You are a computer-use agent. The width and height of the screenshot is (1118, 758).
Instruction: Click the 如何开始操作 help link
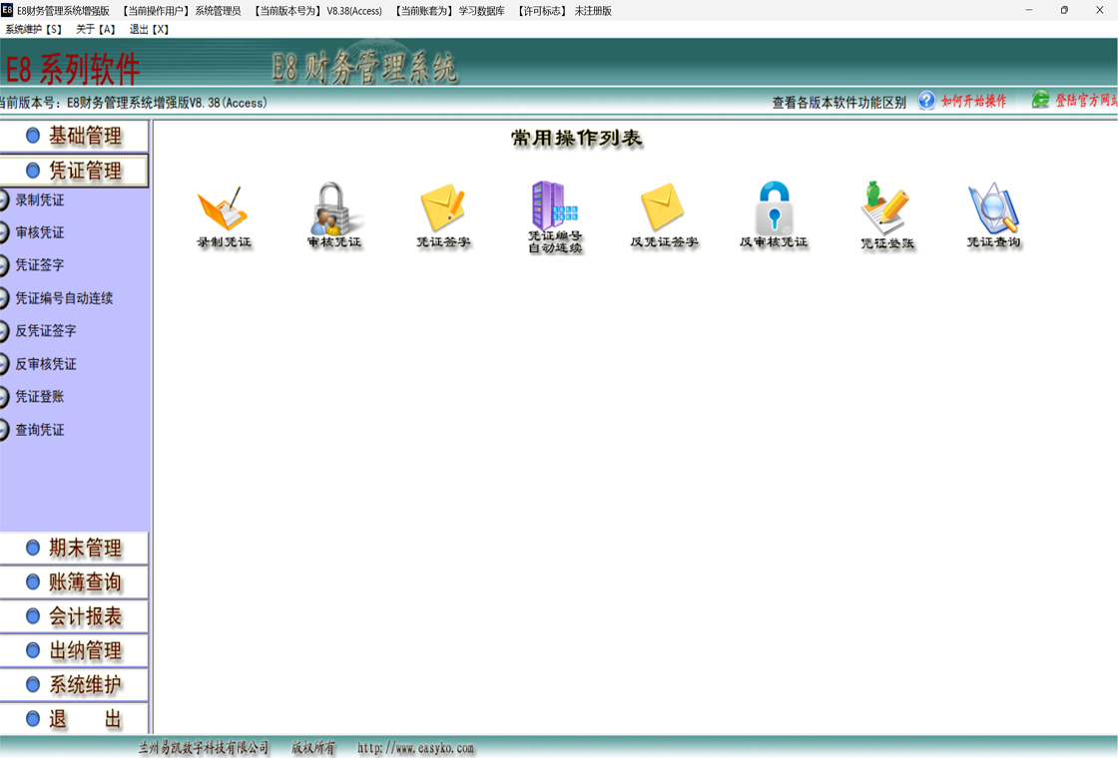point(973,101)
